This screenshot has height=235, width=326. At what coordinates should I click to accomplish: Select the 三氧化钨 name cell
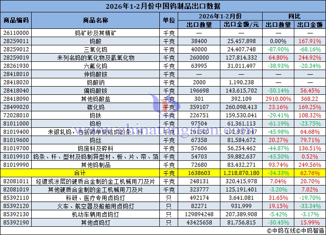point(96,49)
